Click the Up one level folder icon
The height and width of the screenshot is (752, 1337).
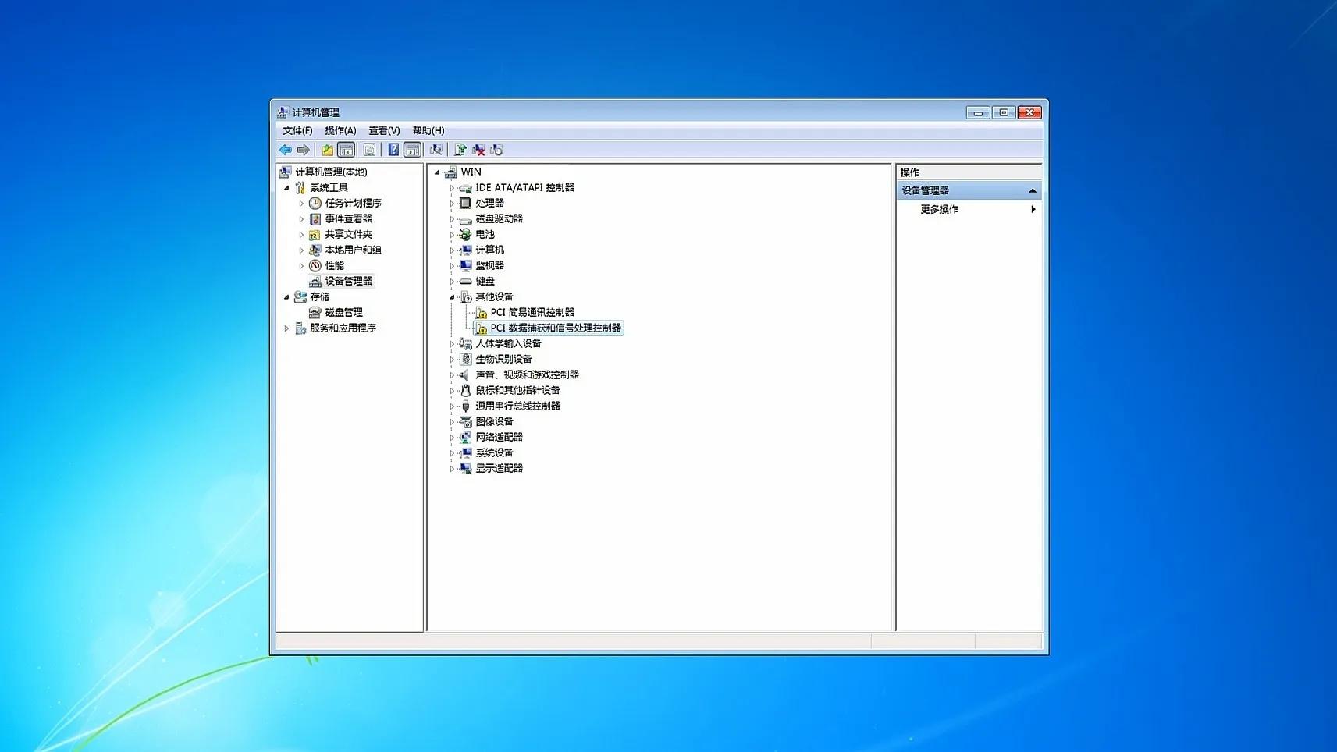328,150
